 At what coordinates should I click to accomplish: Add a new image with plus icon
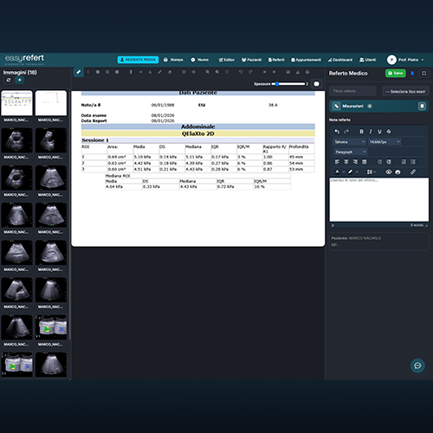(20, 80)
